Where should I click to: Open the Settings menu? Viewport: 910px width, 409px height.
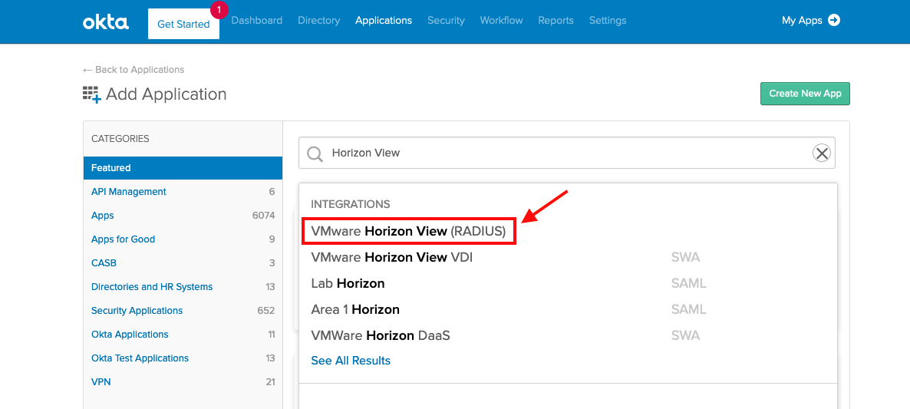(608, 20)
